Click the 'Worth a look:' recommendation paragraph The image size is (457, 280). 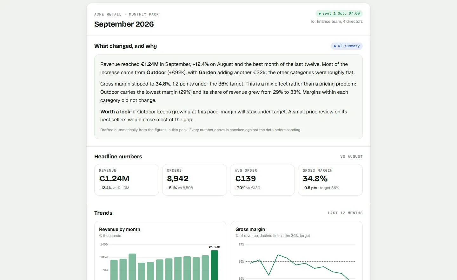coord(224,116)
